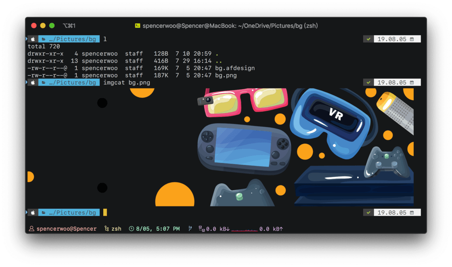The image size is (452, 267).
Task: Click the '169K' size value
Action: [161, 68]
